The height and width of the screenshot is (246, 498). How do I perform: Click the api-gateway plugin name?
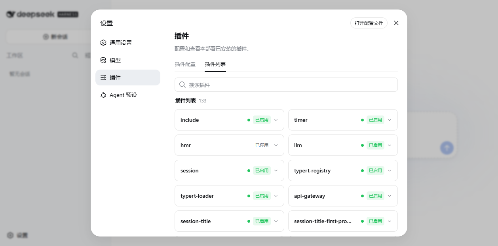coord(310,196)
